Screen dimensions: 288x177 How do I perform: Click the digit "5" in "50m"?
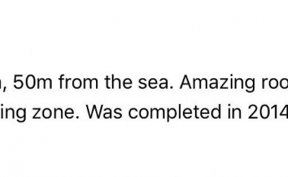coord(18,82)
